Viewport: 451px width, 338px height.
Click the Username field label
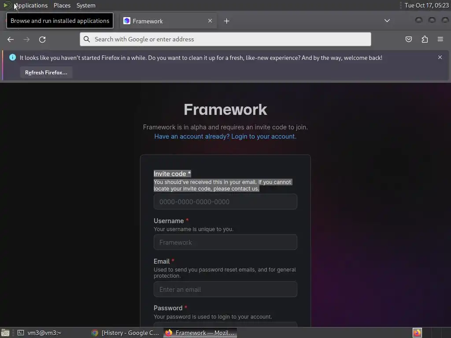169,221
